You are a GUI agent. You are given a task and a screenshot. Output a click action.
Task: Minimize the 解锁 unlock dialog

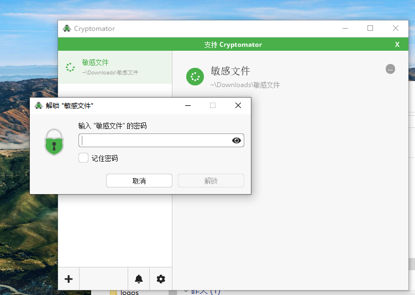tap(188, 106)
